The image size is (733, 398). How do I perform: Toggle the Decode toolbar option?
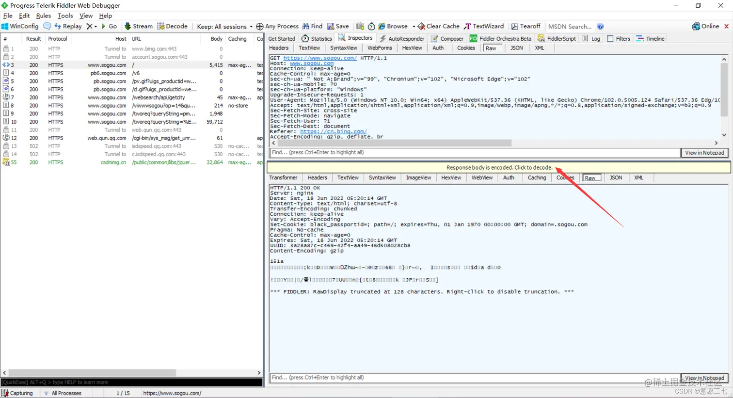click(x=172, y=26)
